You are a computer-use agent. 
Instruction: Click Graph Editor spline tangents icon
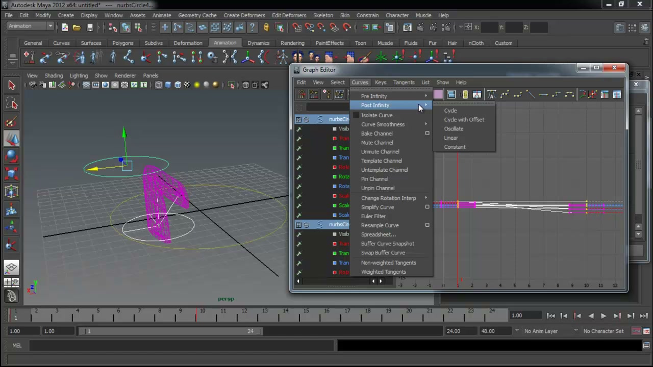click(505, 94)
